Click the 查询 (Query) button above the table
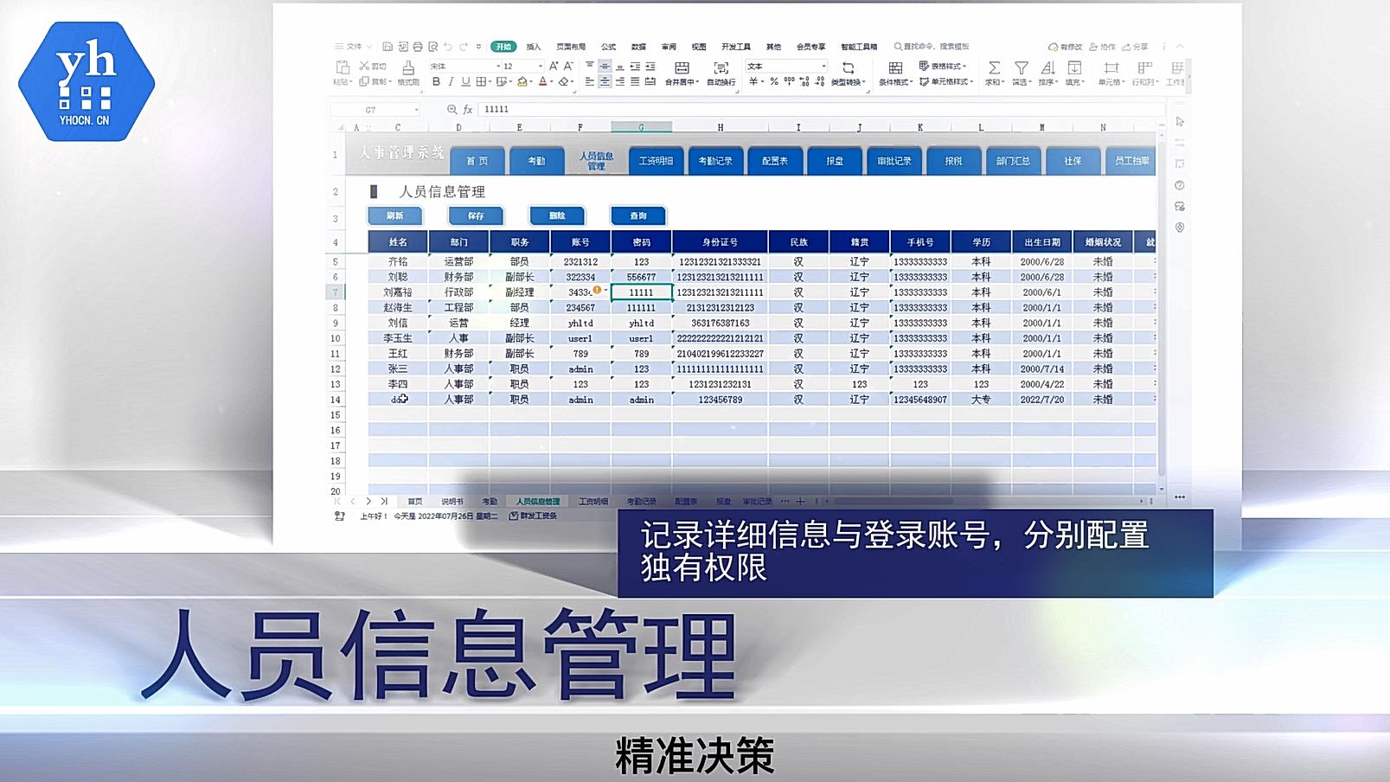This screenshot has height=782, width=1390. tap(638, 216)
